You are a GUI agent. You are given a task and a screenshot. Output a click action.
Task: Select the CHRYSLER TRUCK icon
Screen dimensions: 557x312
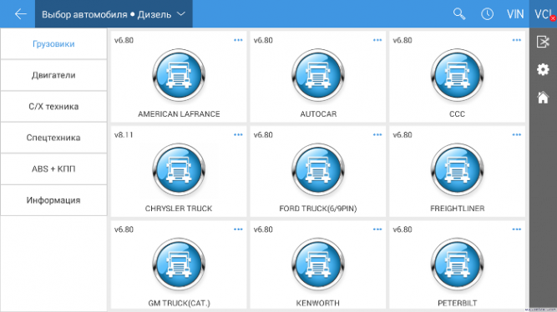pos(179,170)
